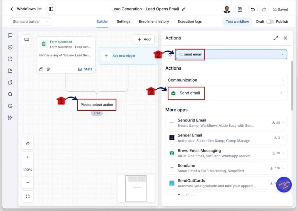Viewport: 298px width, 211px height.
Task: Close the Actions panel
Action: click(285, 38)
